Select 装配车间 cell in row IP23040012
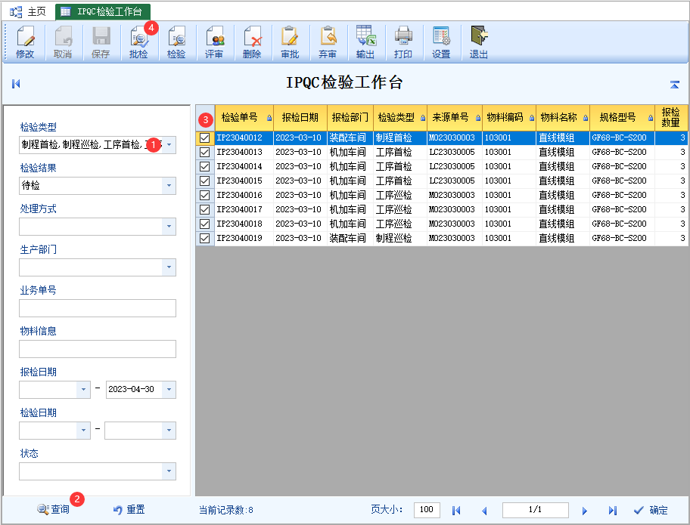The width and height of the screenshot is (690, 525). tap(350, 138)
